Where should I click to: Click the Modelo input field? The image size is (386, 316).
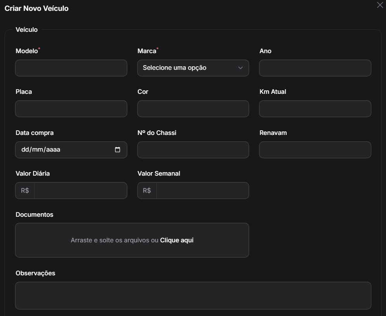71,68
